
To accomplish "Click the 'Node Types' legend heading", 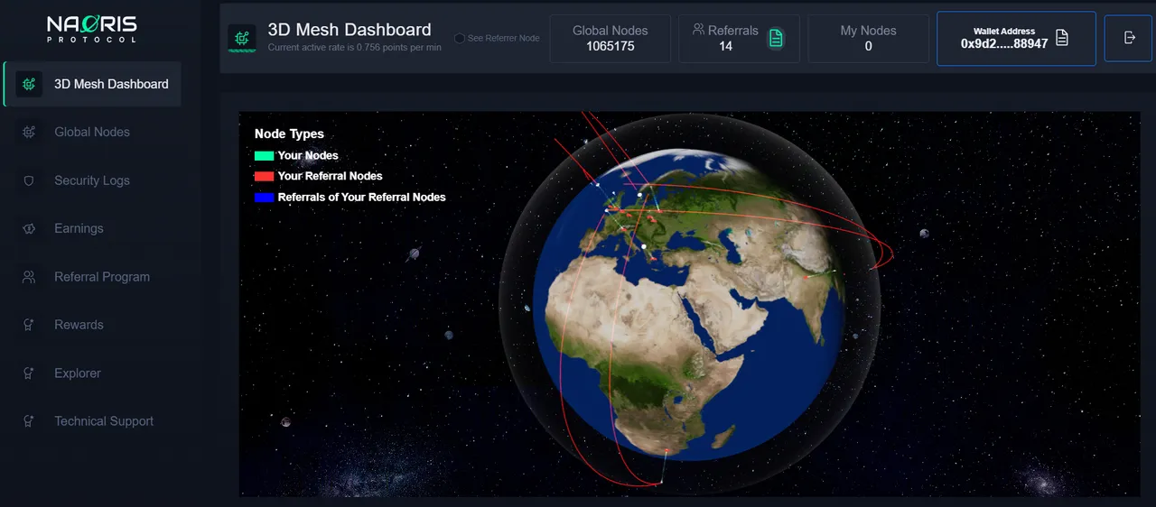I will tap(289, 134).
